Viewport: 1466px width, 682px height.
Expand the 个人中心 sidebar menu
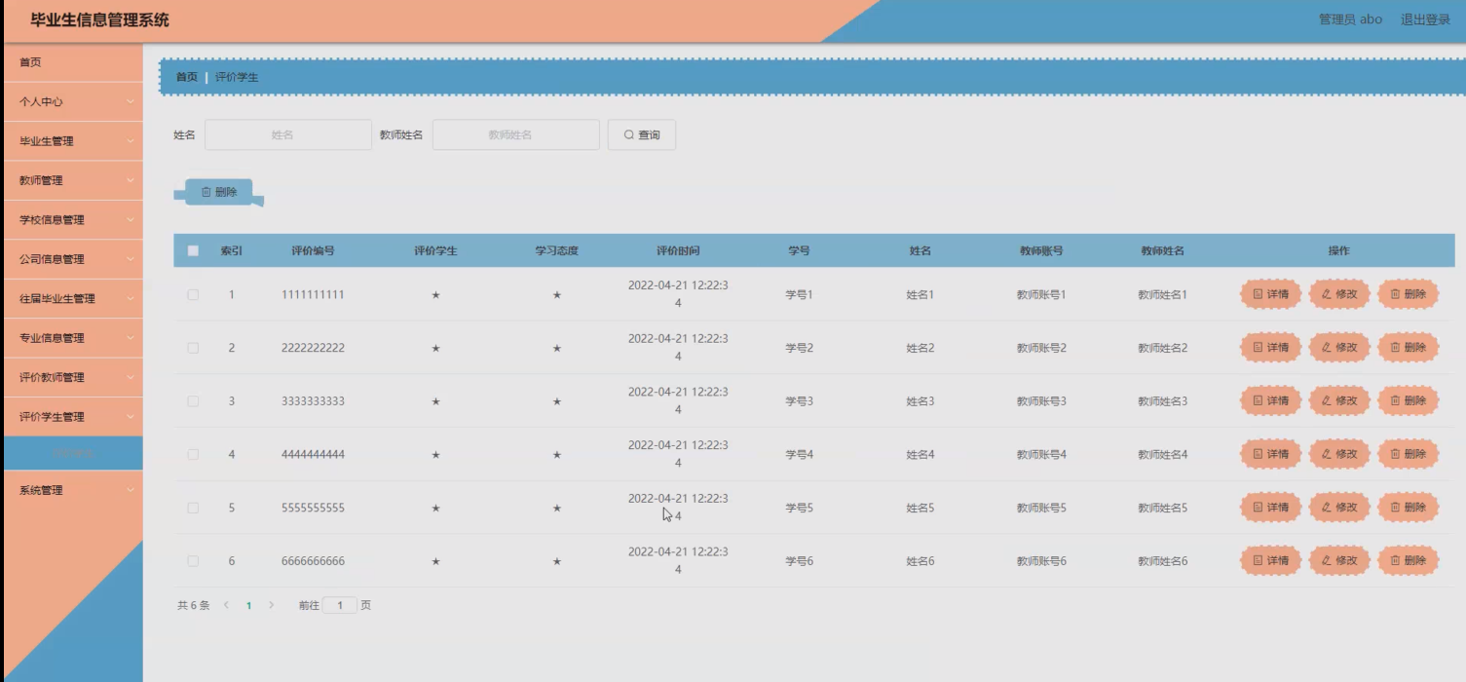(73, 101)
